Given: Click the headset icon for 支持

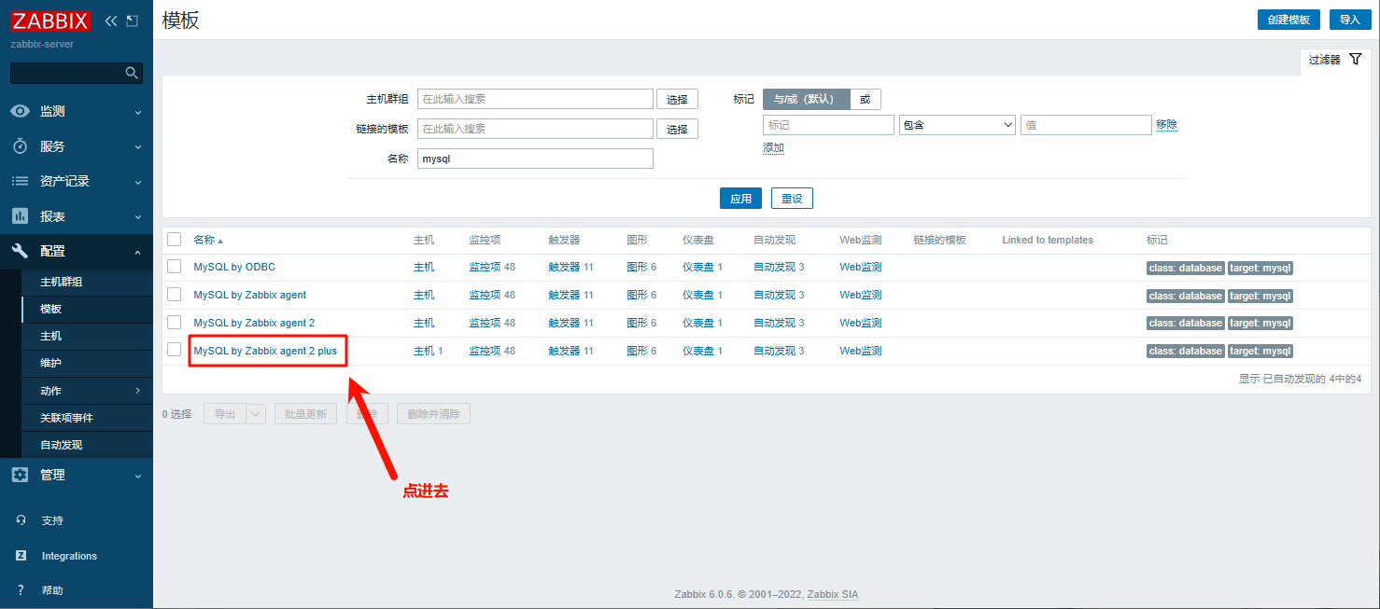Looking at the screenshot, I should 21,520.
